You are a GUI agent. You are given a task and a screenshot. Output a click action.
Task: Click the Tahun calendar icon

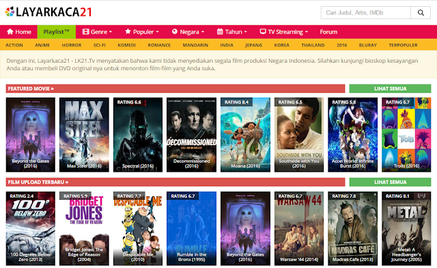pos(220,31)
